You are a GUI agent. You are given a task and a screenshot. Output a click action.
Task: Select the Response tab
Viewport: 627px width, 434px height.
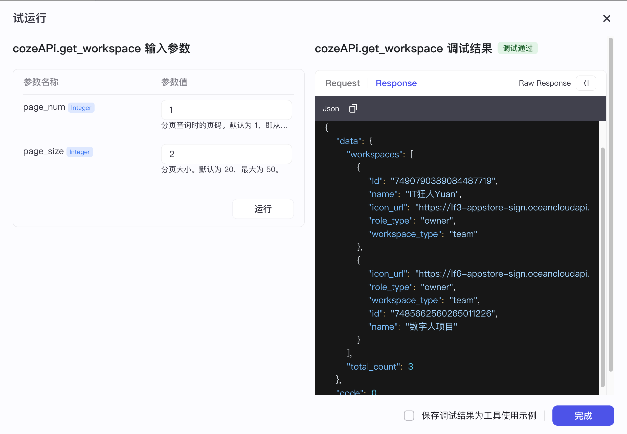[x=396, y=83]
